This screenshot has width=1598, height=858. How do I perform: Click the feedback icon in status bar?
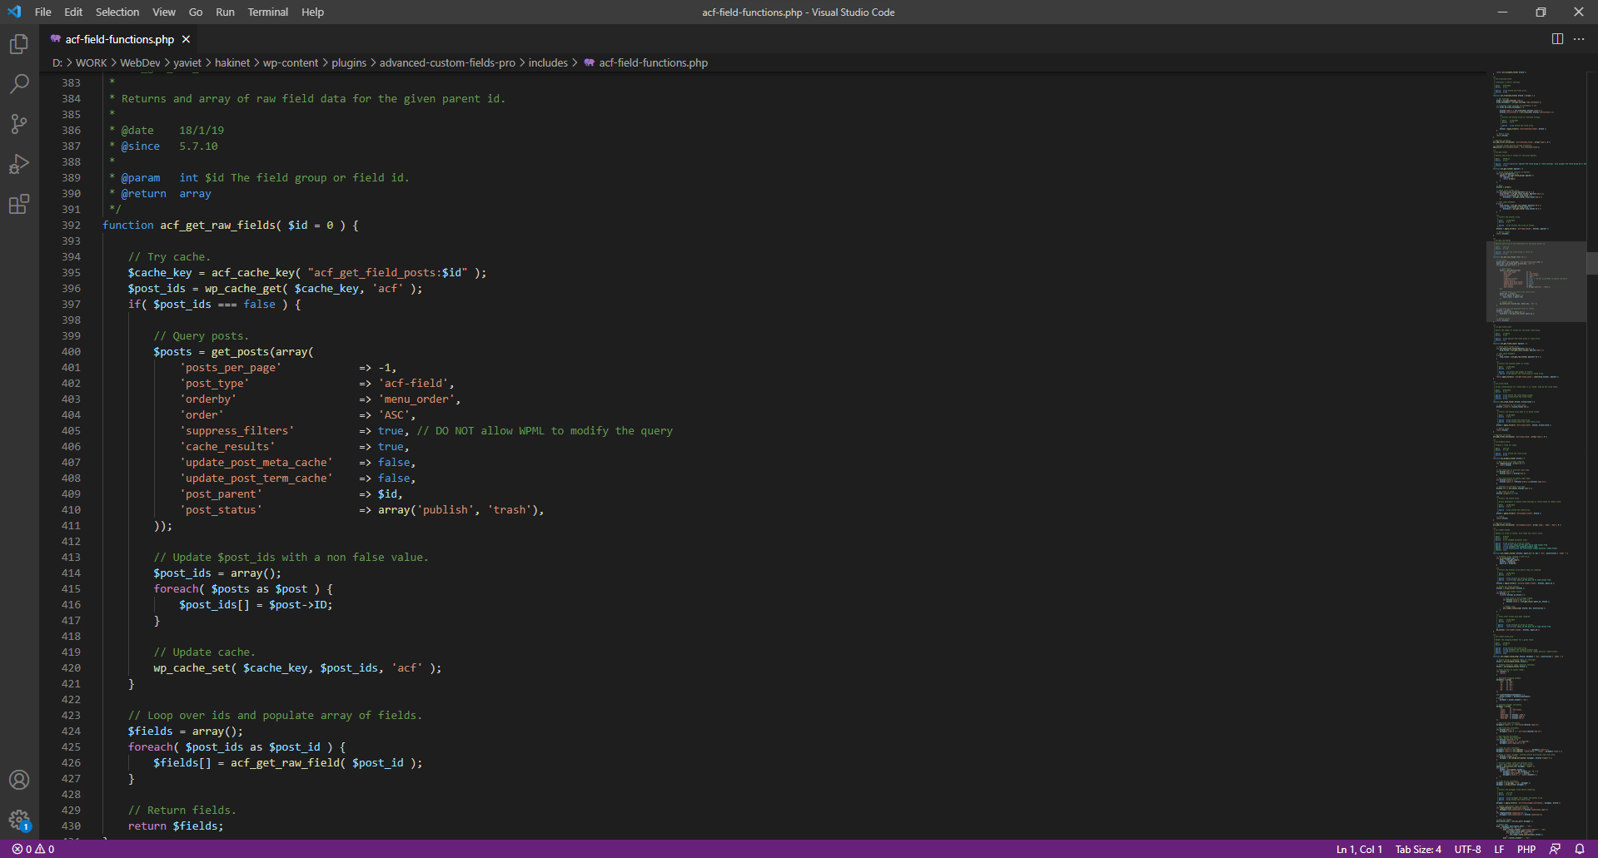tap(1555, 849)
